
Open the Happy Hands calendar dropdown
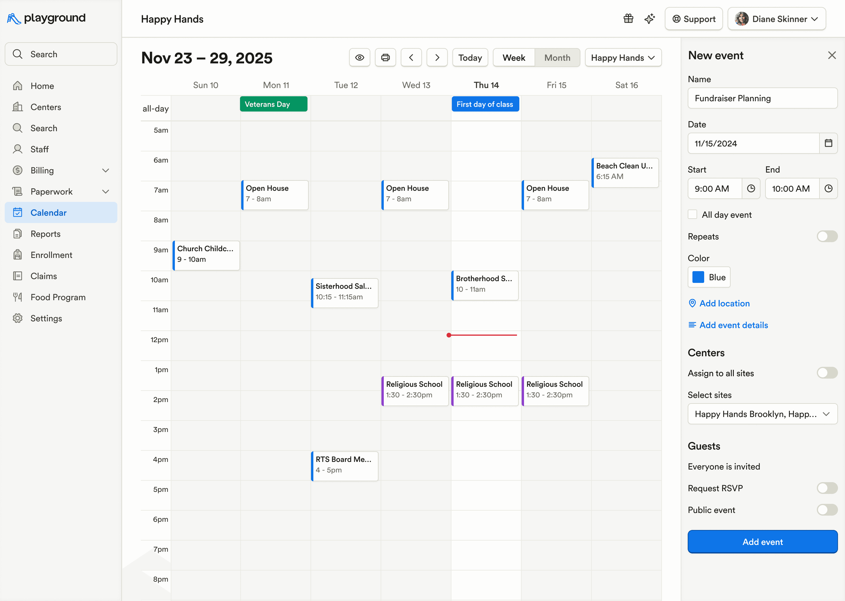623,57
